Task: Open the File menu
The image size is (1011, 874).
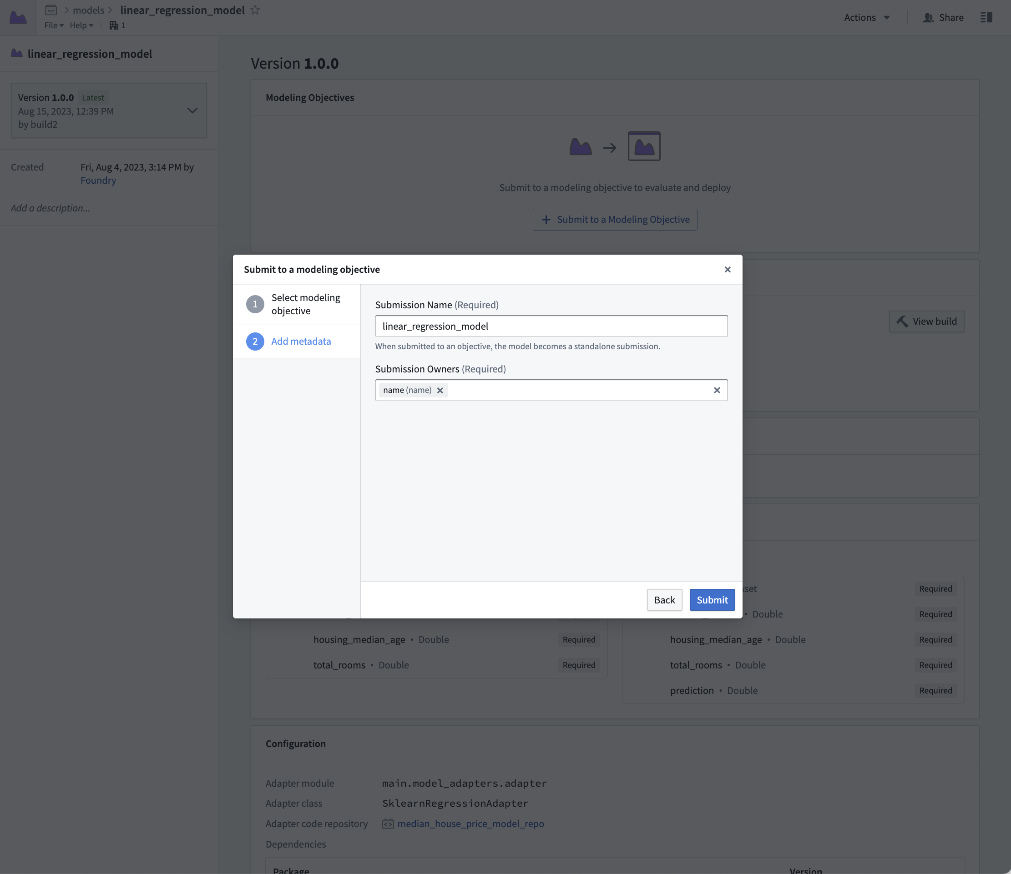Action: (54, 25)
